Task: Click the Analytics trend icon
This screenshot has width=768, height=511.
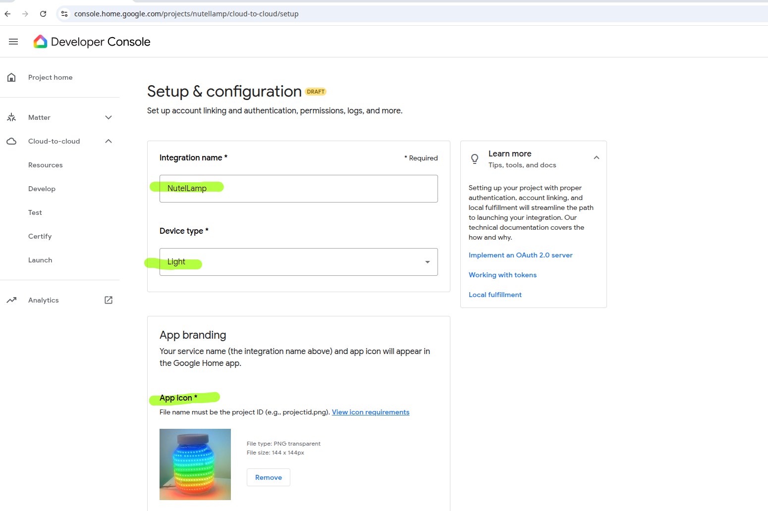Action: tap(11, 300)
